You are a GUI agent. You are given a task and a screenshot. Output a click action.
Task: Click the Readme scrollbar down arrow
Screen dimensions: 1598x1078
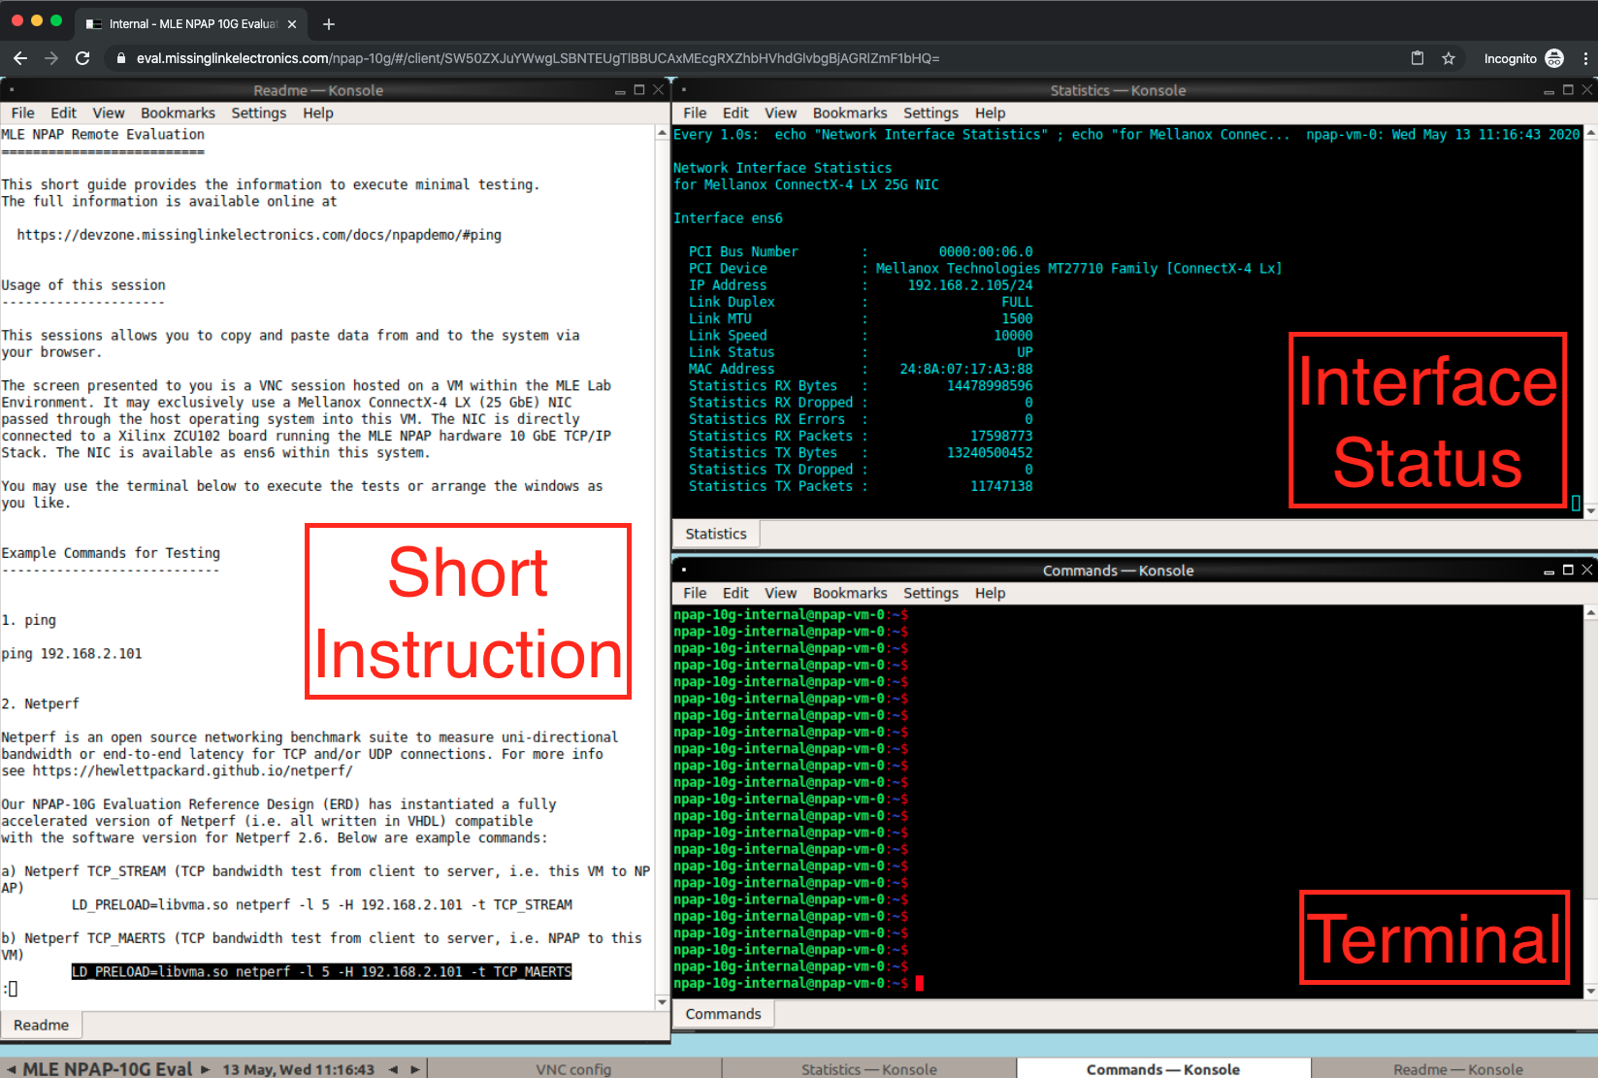point(663,1001)
